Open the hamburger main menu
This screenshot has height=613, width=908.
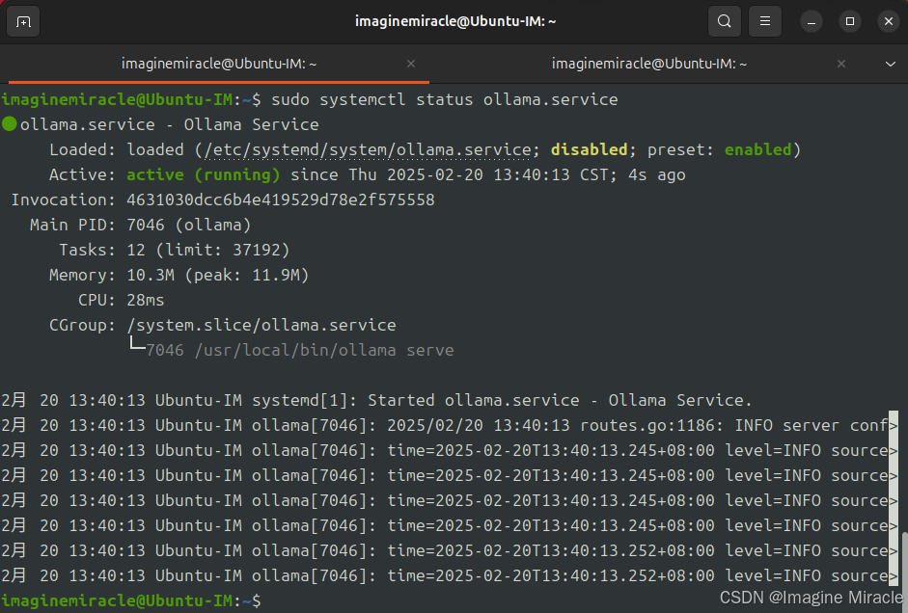pos(765,21)
